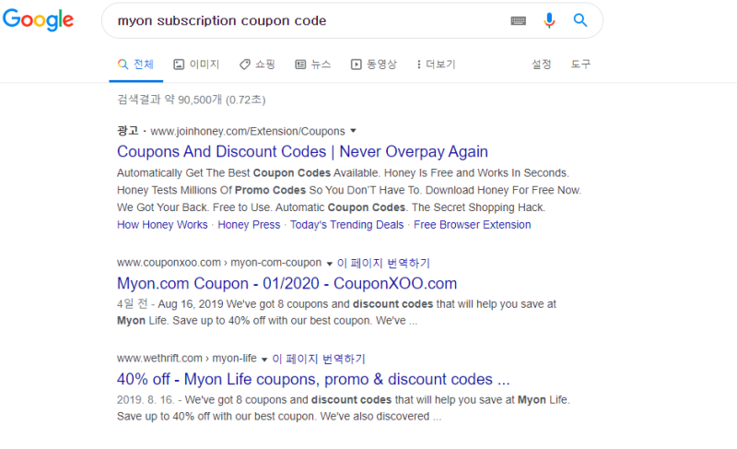Click inside the search query field
The image size is (737, 449).
(x=304, y=20)
